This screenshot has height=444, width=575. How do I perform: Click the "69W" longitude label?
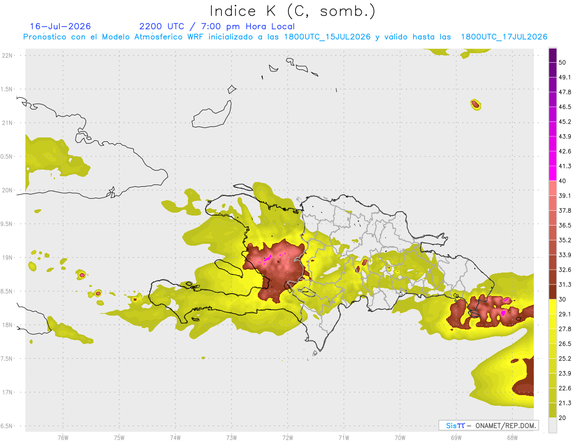coord(456,438)
